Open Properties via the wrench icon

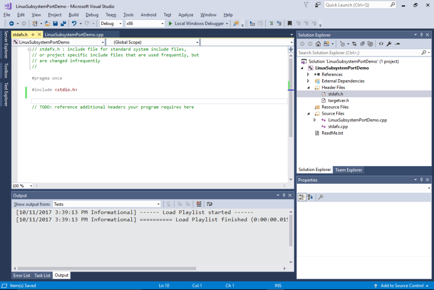click(389, 44)
